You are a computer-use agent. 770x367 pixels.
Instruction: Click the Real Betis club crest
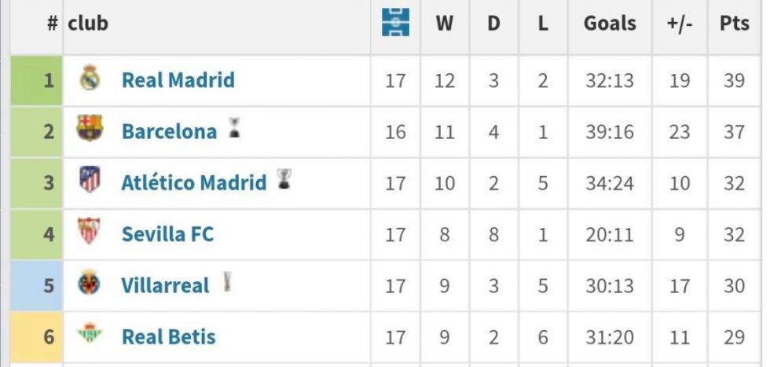(x=90, y=335)
